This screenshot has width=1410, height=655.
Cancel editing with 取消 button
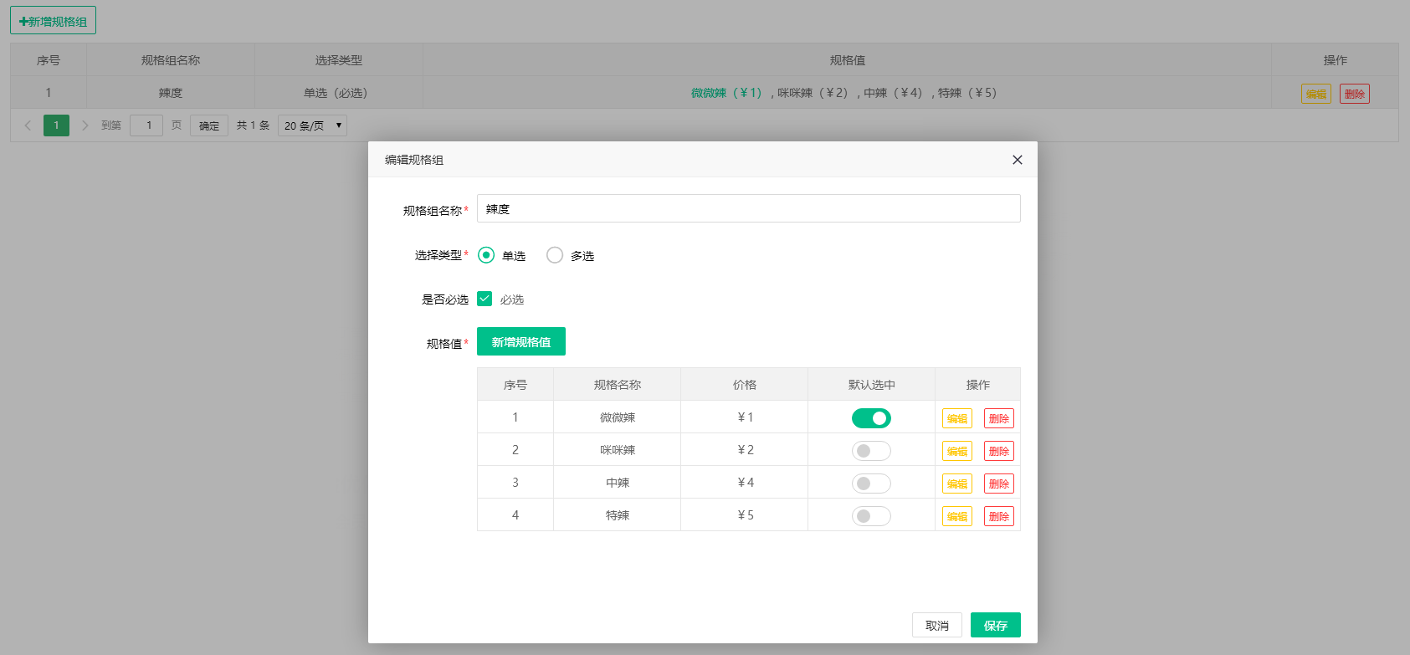[x=936, y=625]
